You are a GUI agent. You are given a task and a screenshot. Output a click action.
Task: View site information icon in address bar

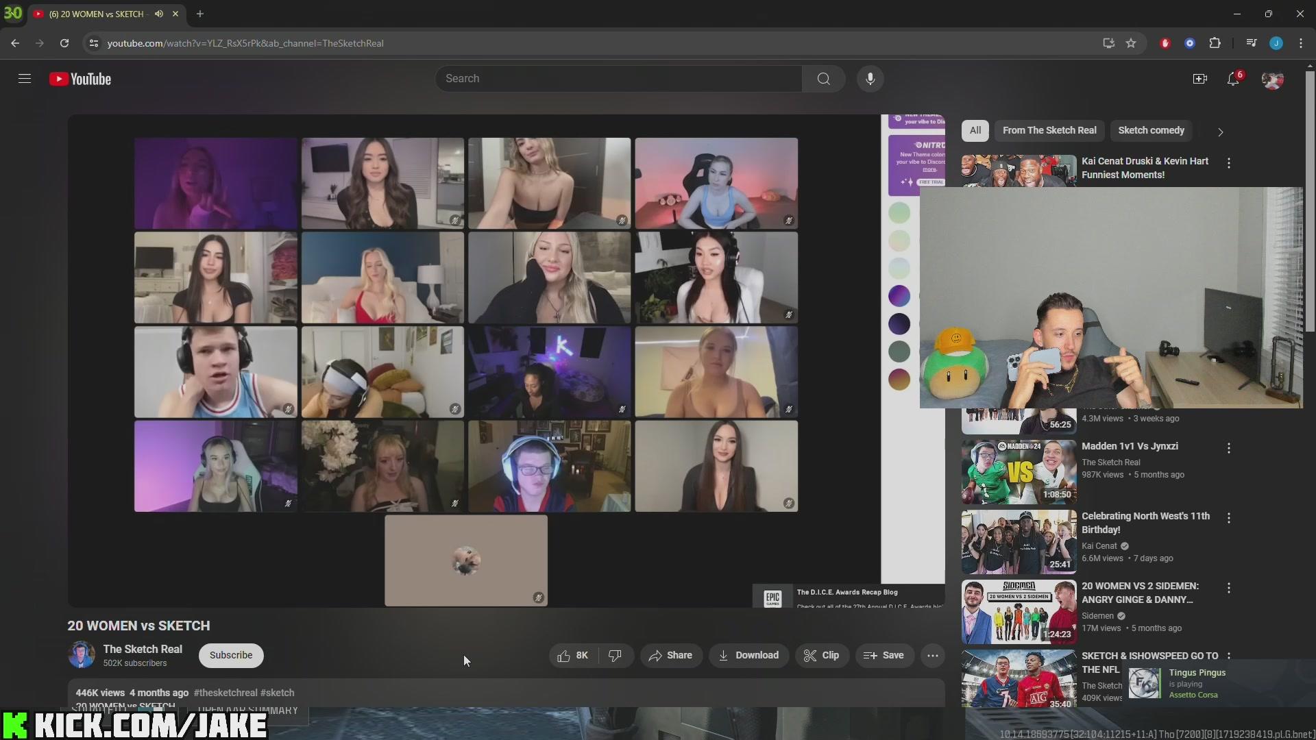94,43
